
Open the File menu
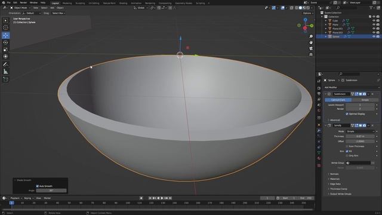coord(8,2)
